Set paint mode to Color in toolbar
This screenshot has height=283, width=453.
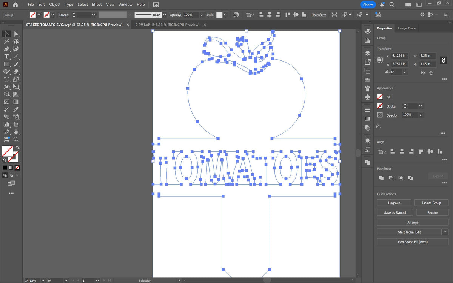(x=5, y=168)
